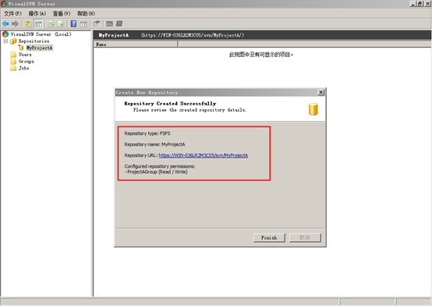
Task: Open the 查看(V) menu
Action: point(62,13)
